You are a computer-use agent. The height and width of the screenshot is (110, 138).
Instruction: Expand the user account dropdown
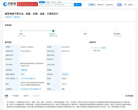click(x=131, y=5)
